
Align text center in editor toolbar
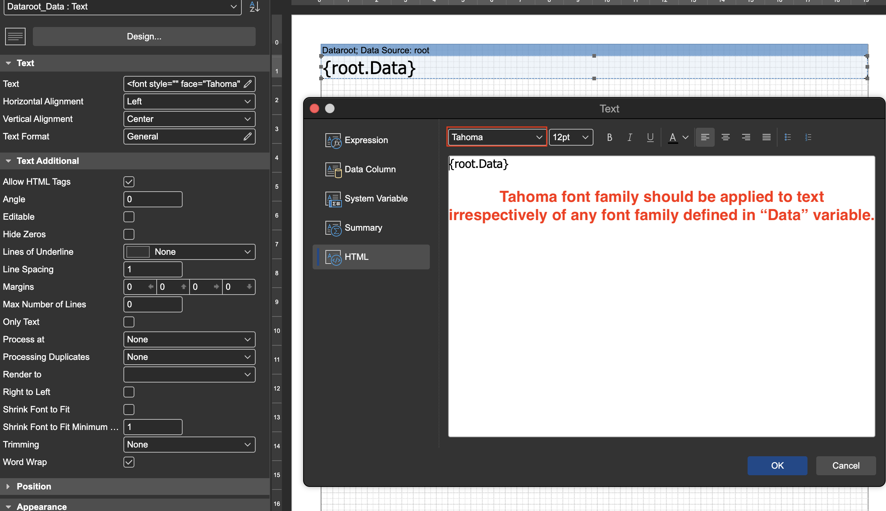pyautogui.click(x=725, y=137)
